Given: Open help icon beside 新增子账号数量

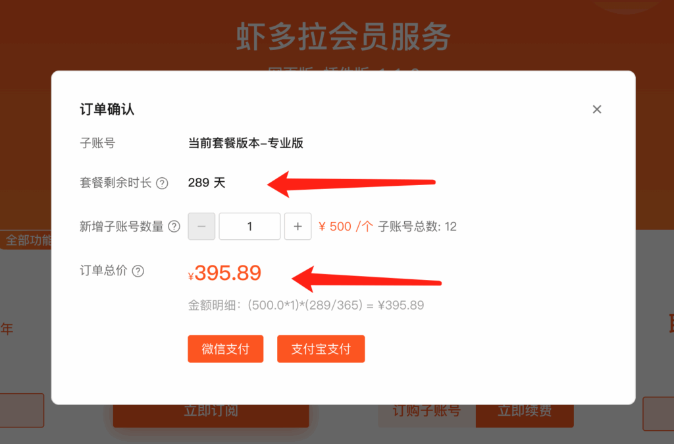Looking at the screenshot, I should pos(174,227).
